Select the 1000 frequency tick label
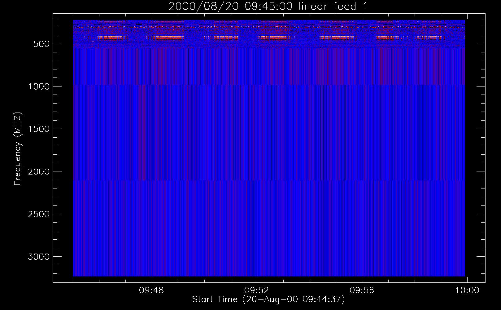501x310 pixels. coord(39,86)
